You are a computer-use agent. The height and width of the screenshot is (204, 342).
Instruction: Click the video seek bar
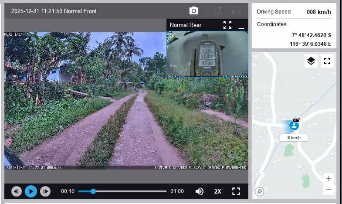(129, 191)
